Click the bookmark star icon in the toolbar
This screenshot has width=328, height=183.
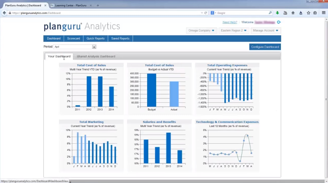click(308, 13)
